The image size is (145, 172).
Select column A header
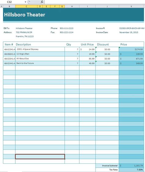2,6
